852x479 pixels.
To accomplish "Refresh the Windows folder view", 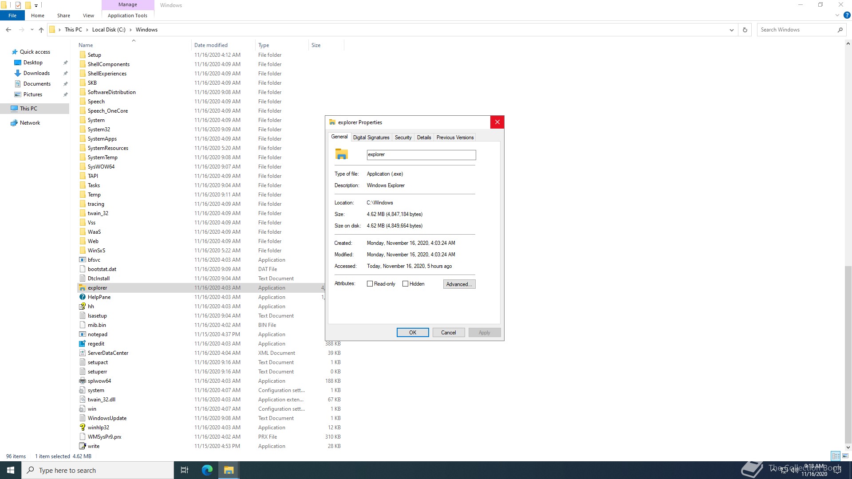I will point(745,30).
